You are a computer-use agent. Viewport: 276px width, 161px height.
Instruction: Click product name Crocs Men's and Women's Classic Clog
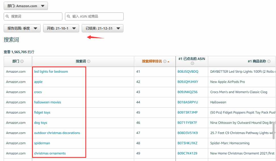tap(239, 92)
